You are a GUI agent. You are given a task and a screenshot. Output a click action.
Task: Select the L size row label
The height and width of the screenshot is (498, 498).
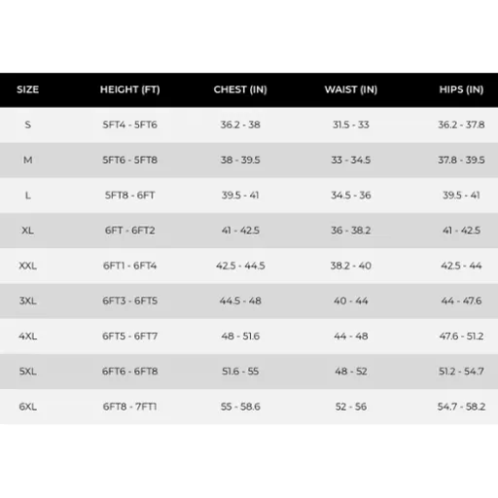pyautogui.click(x=28, y=196)
